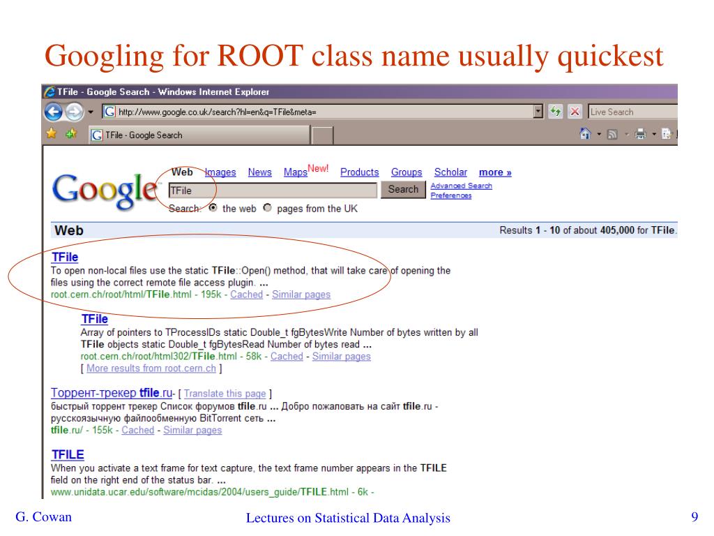Open first TFile result from root.cern.ch/root/html
This screenshot has width=714, height=536.
(x=65, y=257)
